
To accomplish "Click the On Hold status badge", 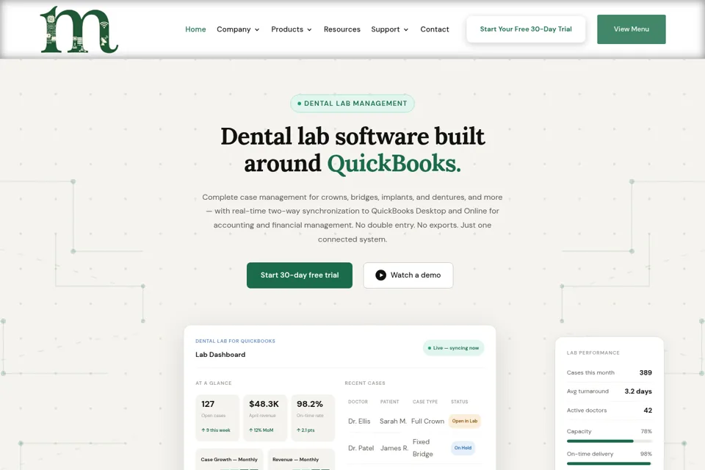I will (x=463, y=448).
